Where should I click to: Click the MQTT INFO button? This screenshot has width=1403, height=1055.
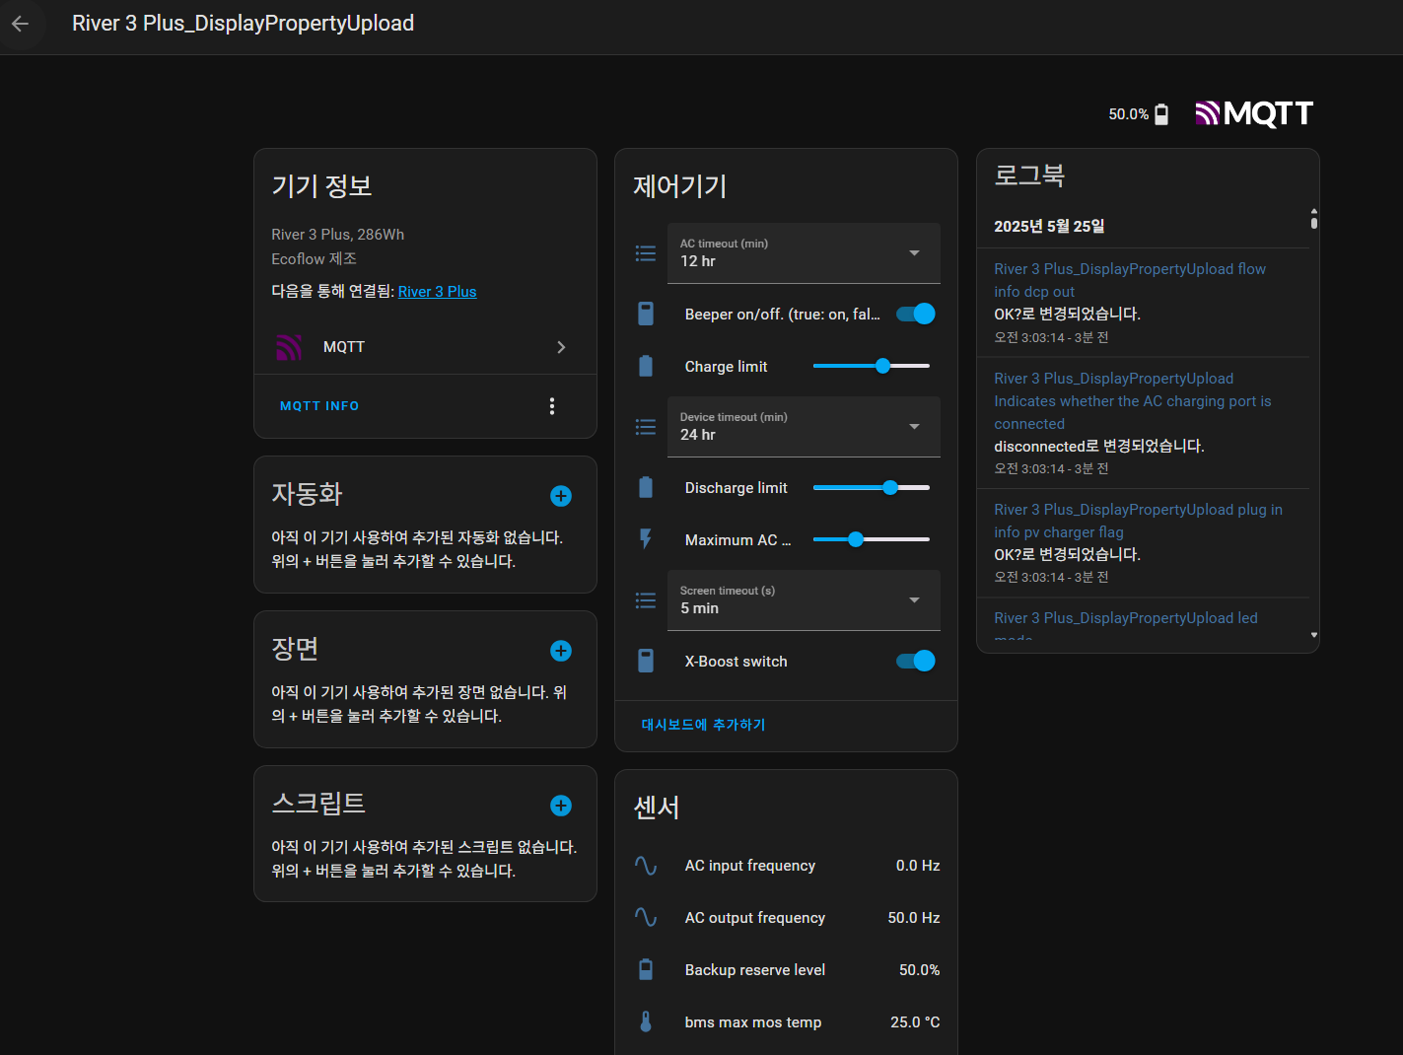(319, 406)
